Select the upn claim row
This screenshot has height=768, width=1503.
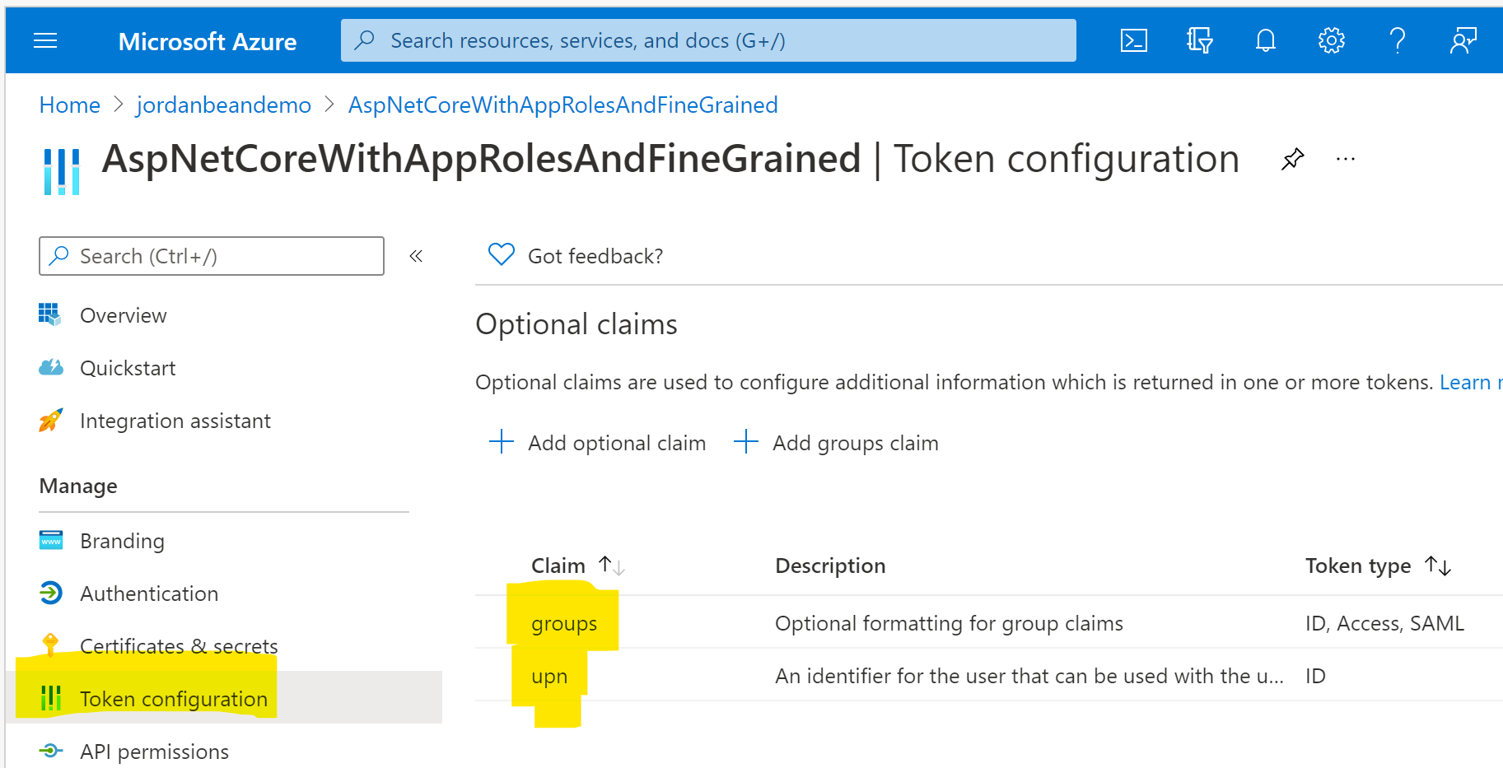(x=989, y=676)
